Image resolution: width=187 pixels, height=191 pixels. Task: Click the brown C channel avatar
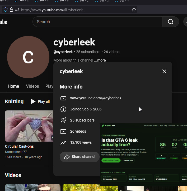(28, 57)
